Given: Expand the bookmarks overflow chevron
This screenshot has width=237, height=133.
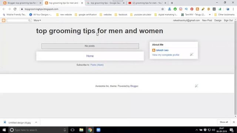Looking at the screenshot, I should point(210,15).
